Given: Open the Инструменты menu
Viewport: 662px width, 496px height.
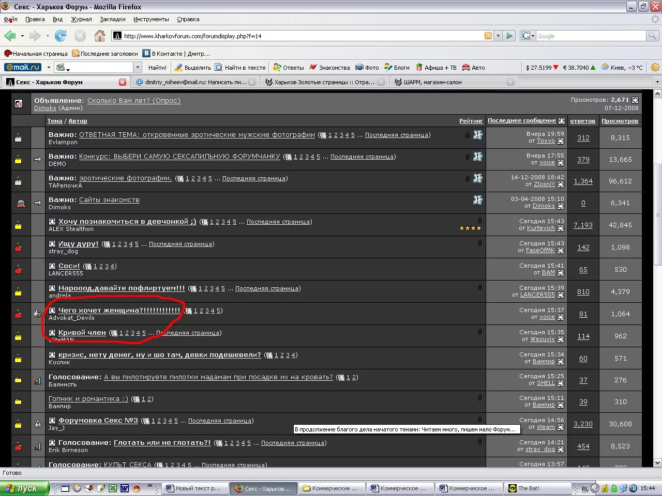Looking at the screenshot, I should pos(151,19).
